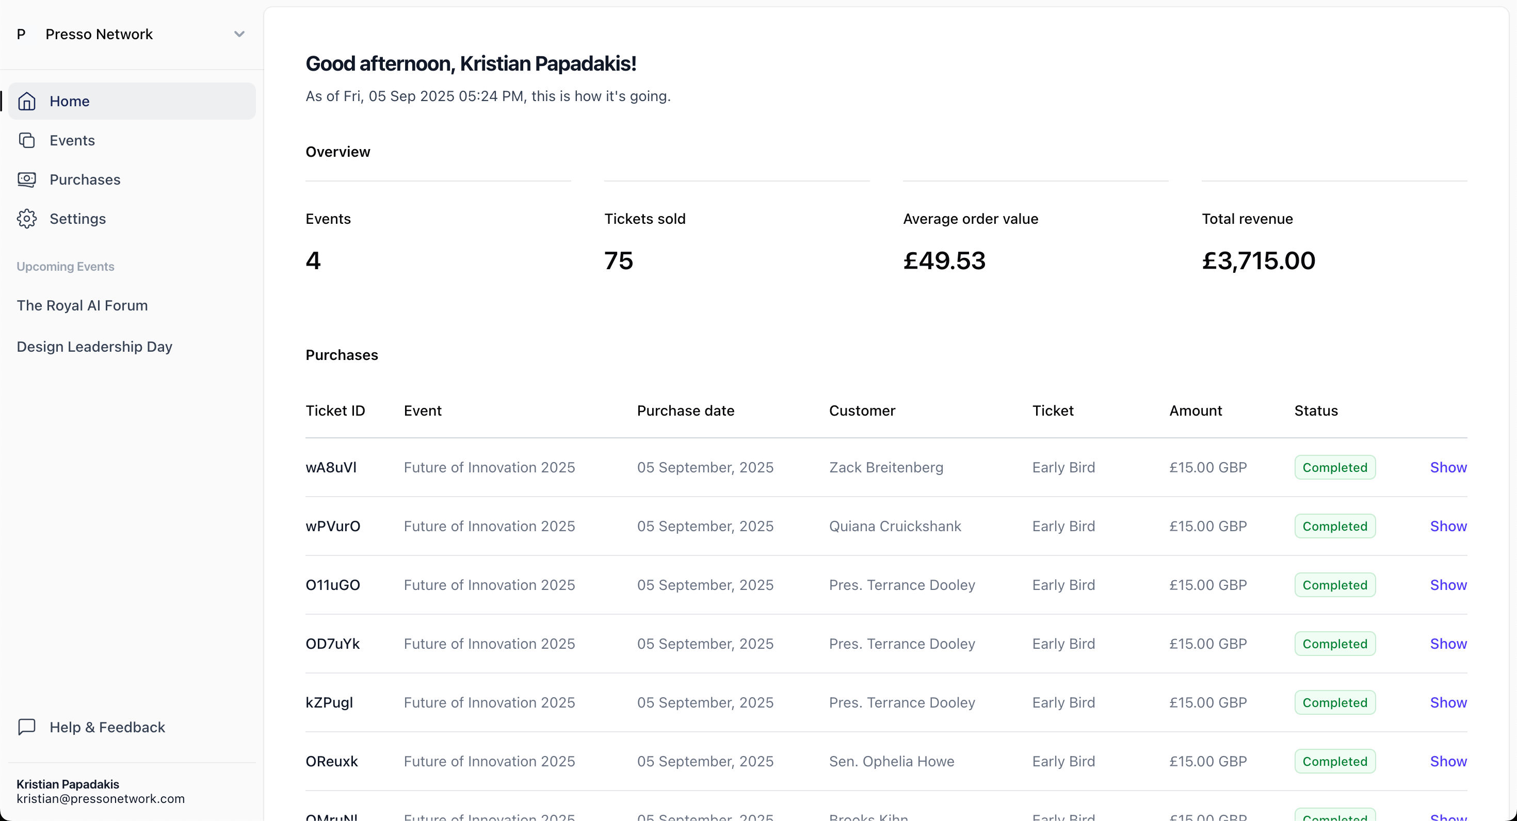Select ticket ID O11uGO row
The image size is (1517, 821).
(x=333, y=585)
